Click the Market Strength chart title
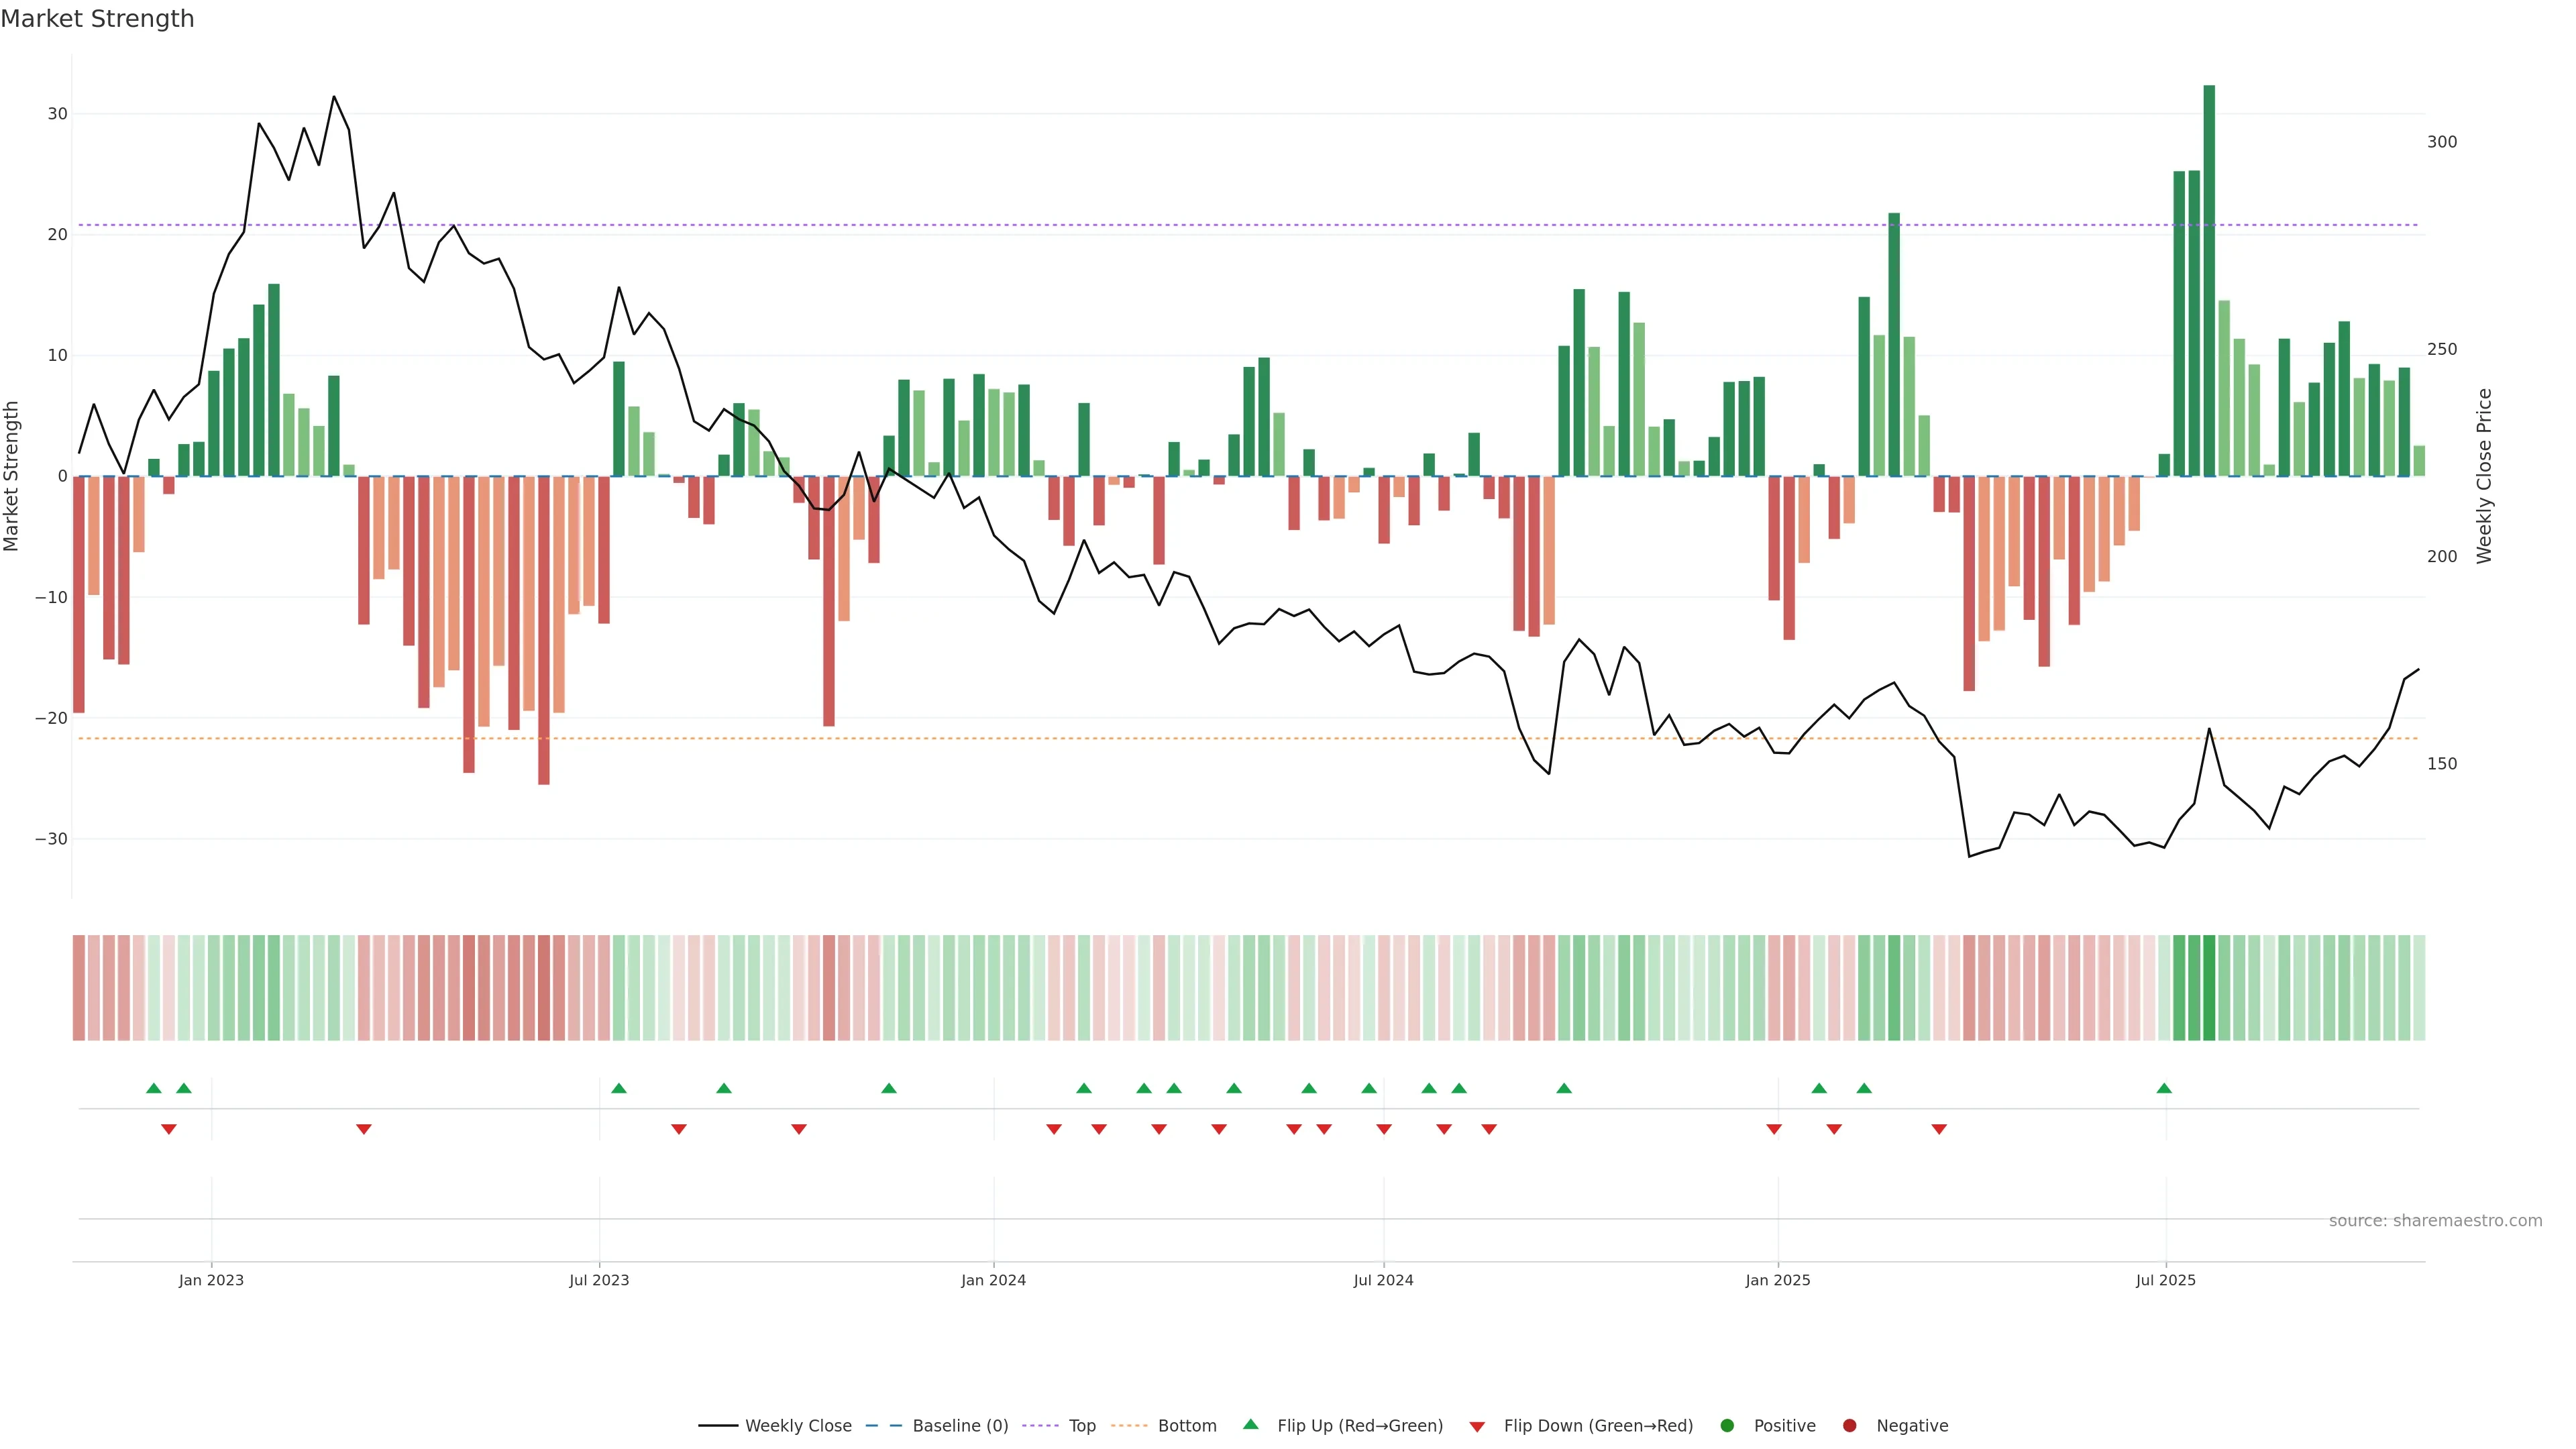This screenshot has width=2576, height=1449. pos(97,19)
